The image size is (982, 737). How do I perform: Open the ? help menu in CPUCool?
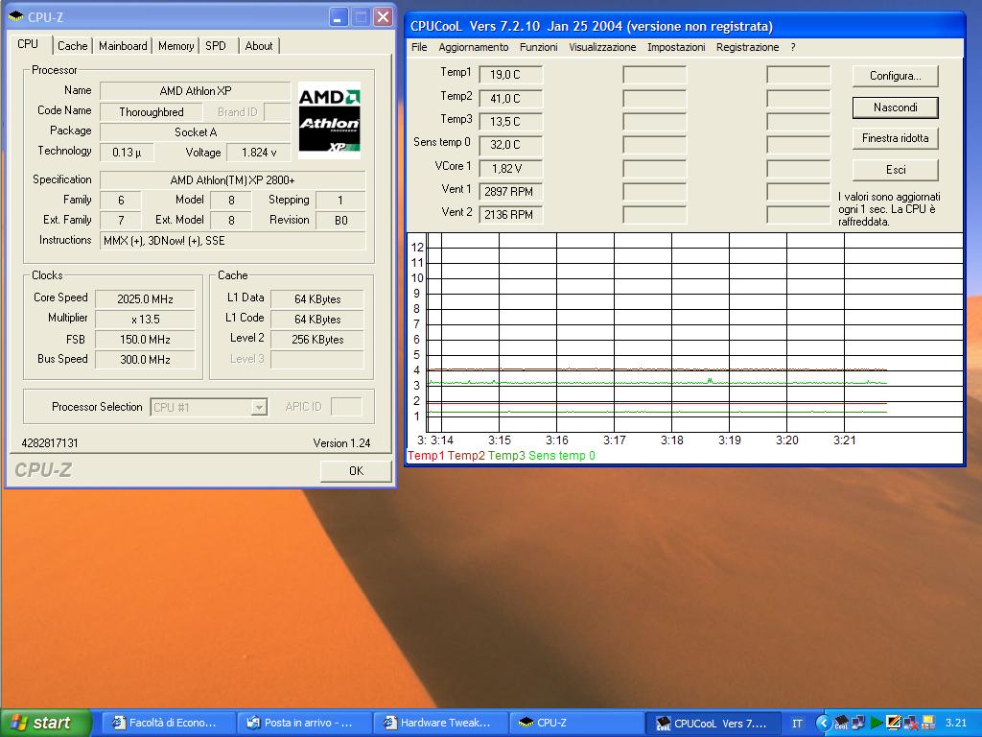(793, 47)
